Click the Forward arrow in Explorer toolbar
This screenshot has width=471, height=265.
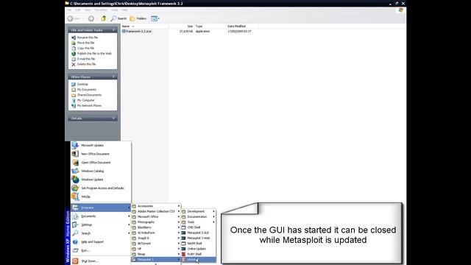tap(91, 18)
